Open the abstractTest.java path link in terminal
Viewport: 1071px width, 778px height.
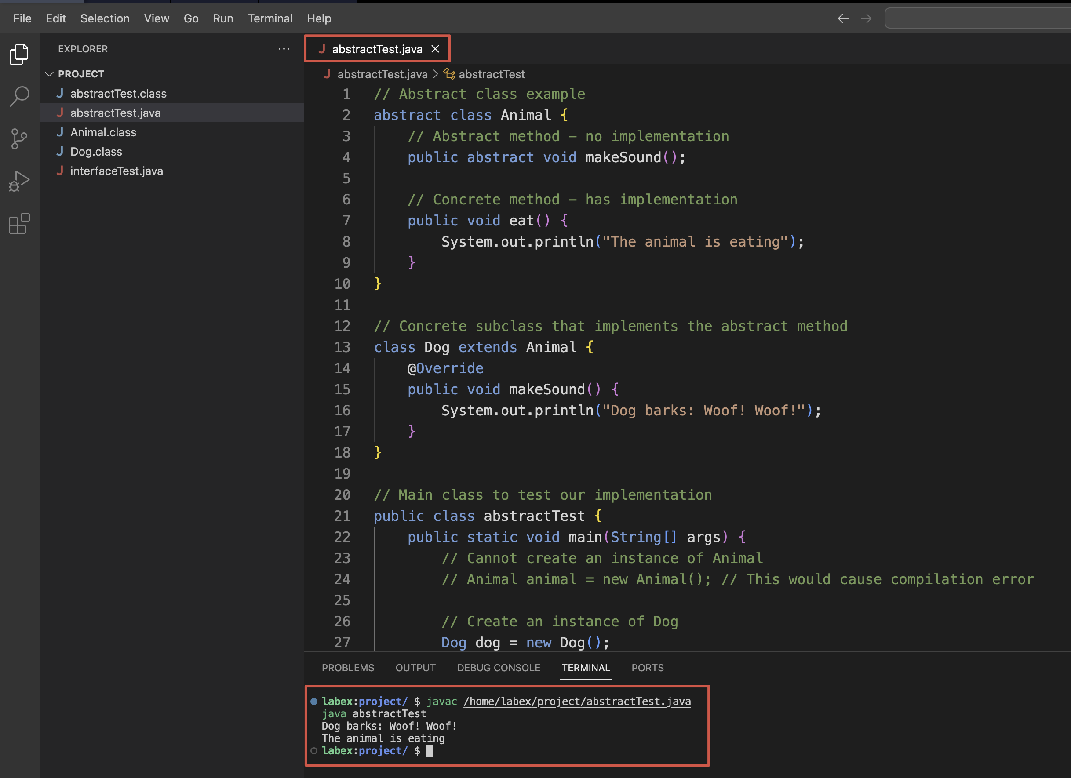click(577, 701)
